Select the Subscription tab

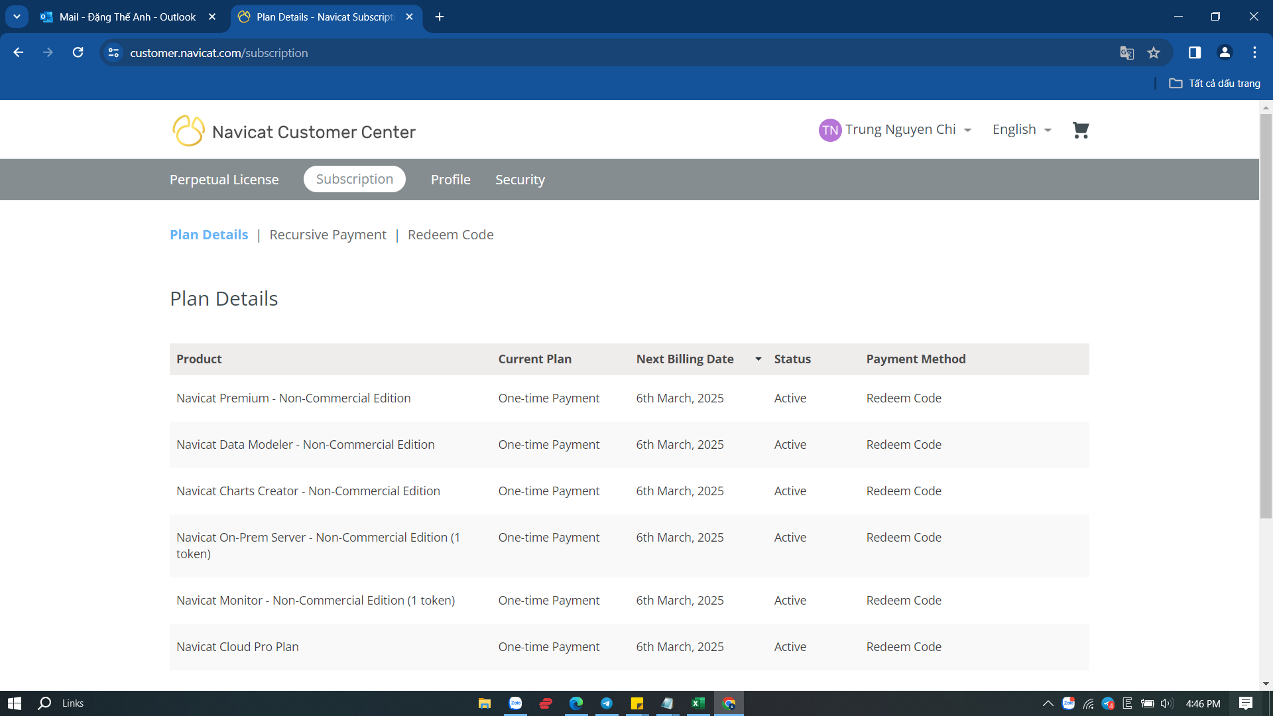click(x=355, y=179)
